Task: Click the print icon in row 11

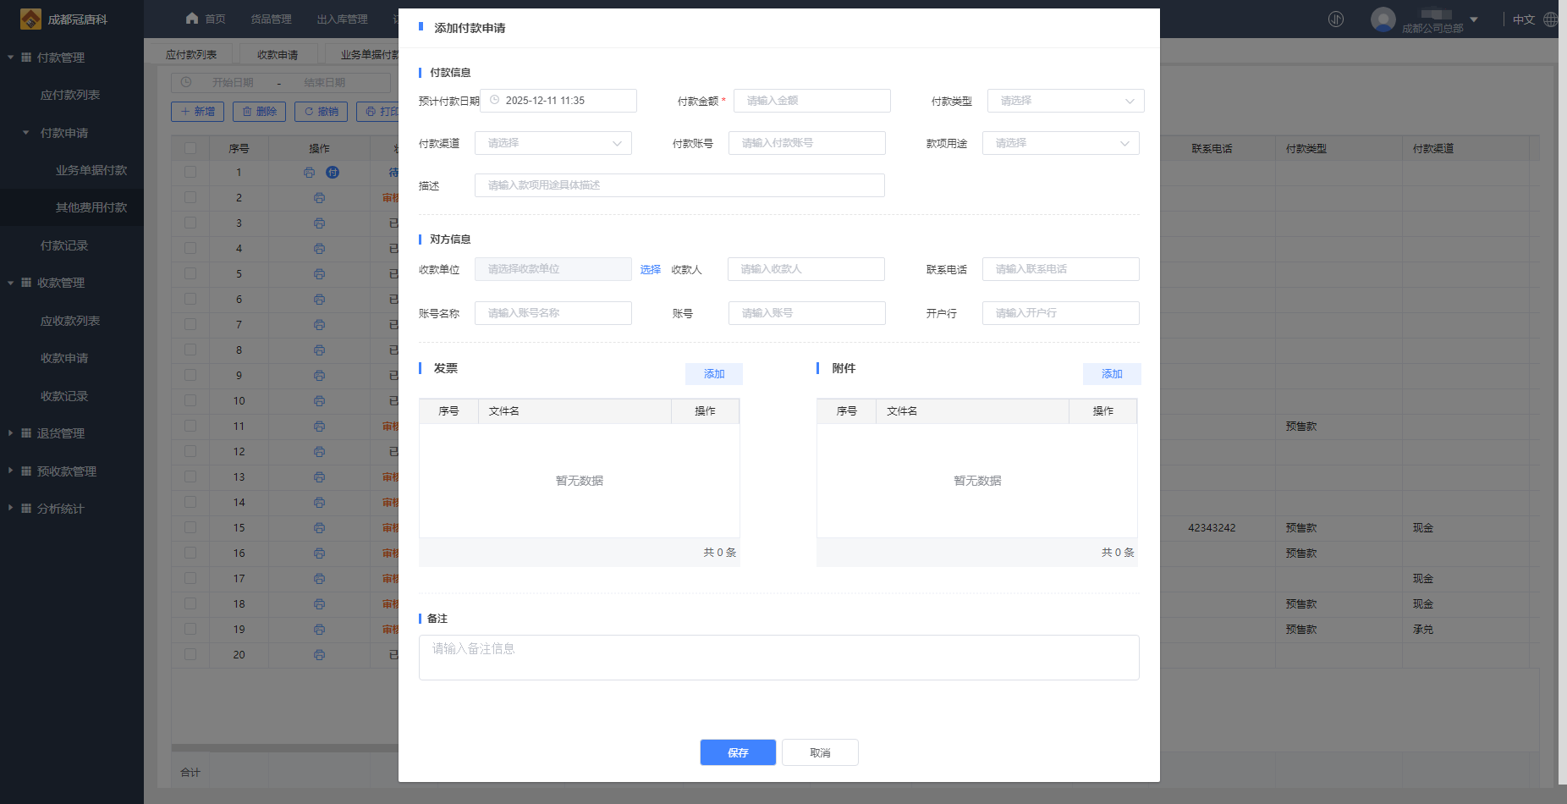Action: (319, 427)
